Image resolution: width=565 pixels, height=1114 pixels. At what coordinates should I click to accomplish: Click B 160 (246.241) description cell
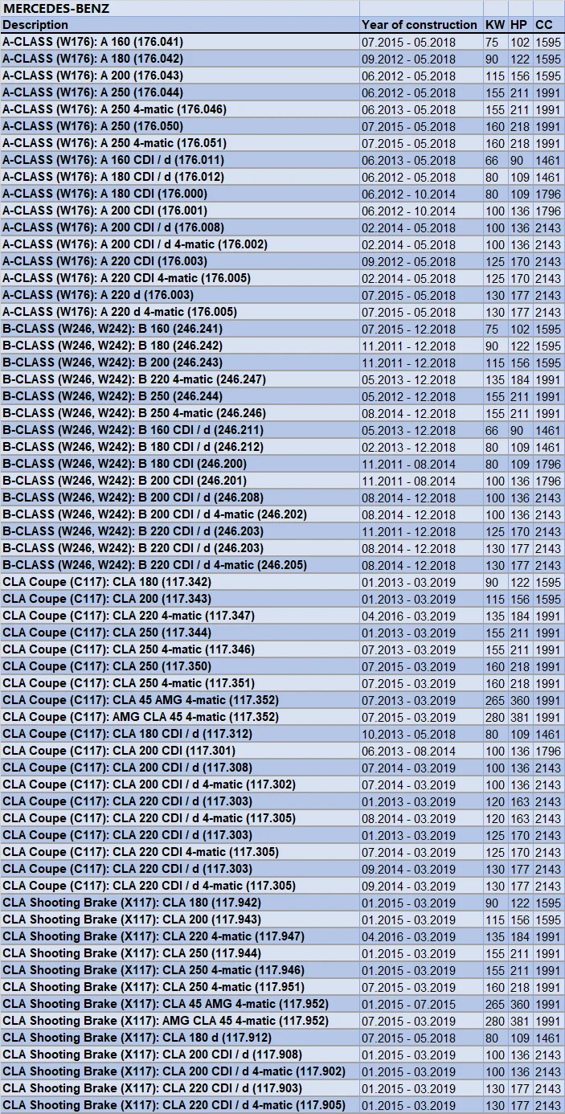point(179,329)
